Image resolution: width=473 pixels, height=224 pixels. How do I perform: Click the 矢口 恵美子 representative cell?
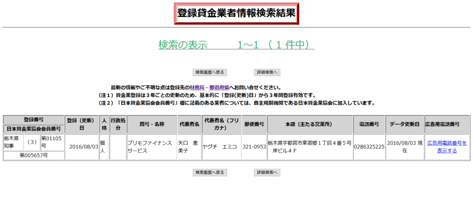189,147
